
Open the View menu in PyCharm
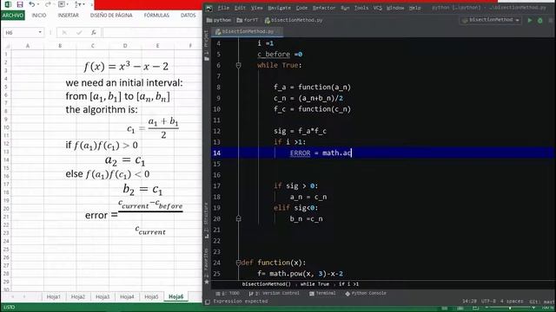[x=257, y=8]
